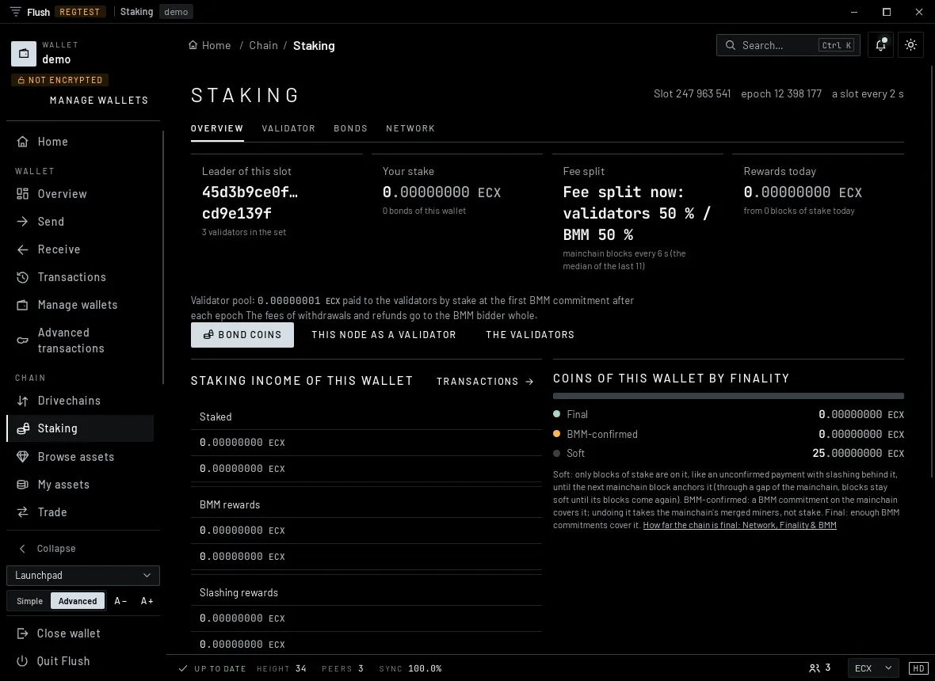Open the hamburger menu icon beside Flush
This screenshot has width=935, height=681.
tap(16, 12)
